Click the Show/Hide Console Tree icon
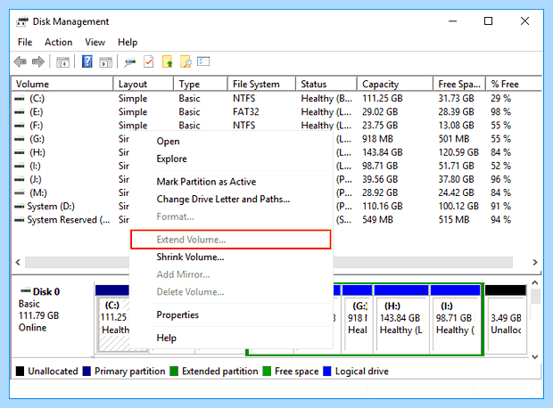This screenshot has width=553, height=408. pos(62,62)
